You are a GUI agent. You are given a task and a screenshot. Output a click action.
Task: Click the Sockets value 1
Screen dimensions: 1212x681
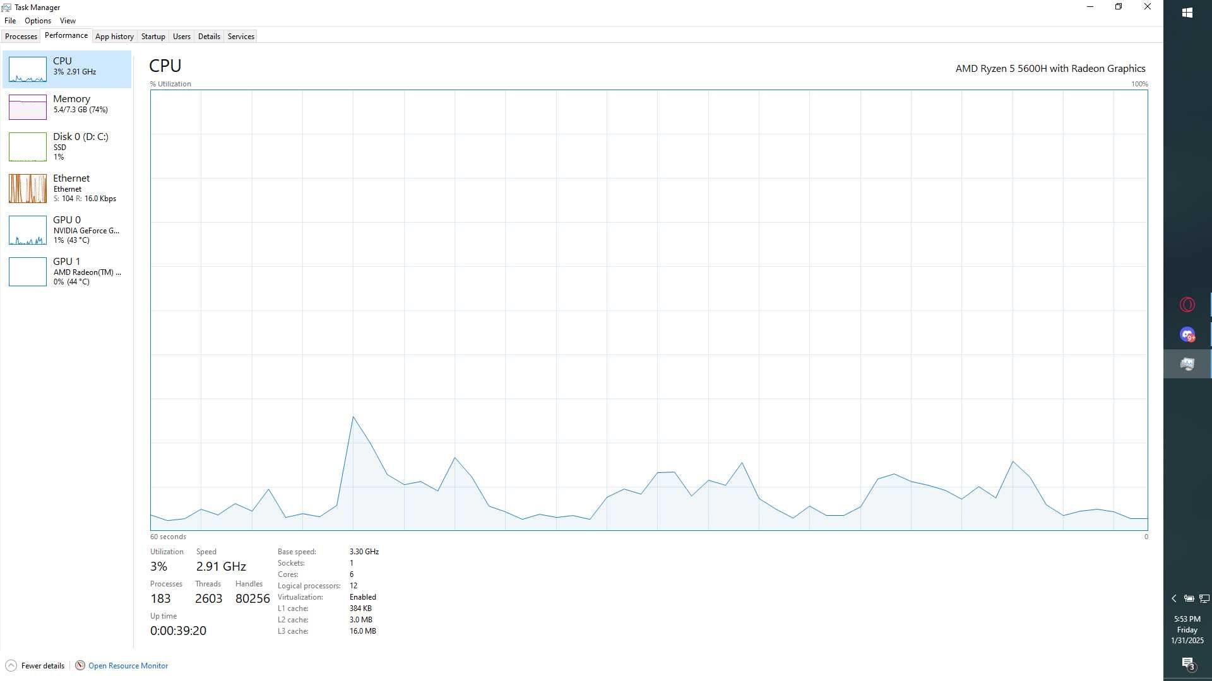(x=352, y=563)
